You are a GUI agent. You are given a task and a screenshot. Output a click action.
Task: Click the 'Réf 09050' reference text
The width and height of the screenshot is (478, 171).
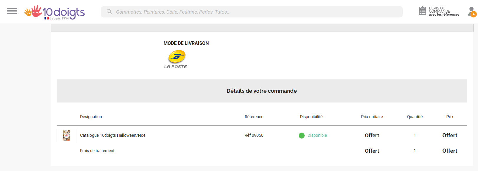254,135
